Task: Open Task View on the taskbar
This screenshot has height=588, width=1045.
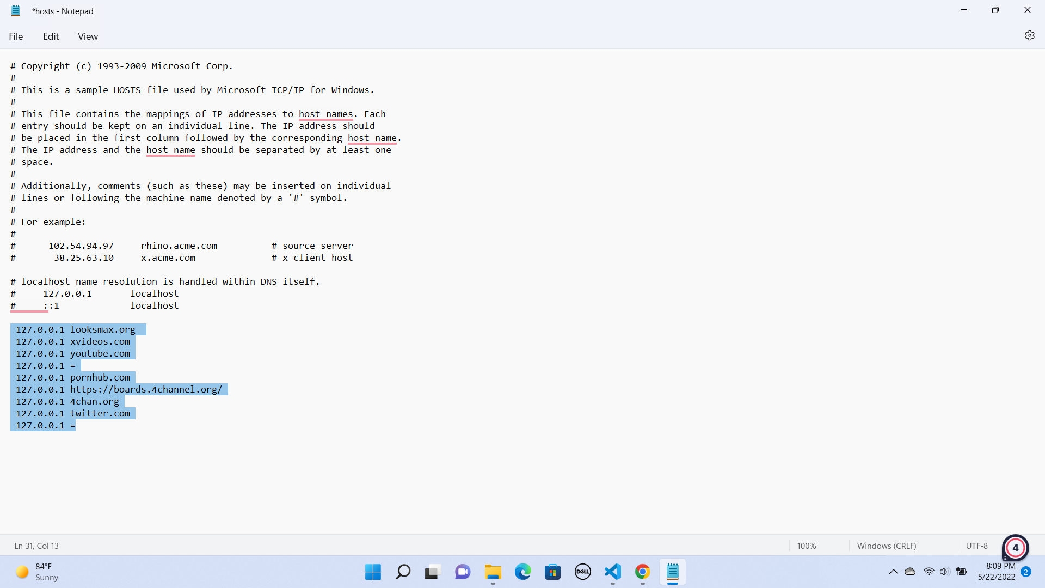Action: pyautogui.click(x=433, y=572)
